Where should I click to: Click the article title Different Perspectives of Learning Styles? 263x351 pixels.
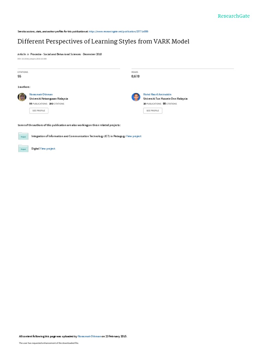click(103, 41)
